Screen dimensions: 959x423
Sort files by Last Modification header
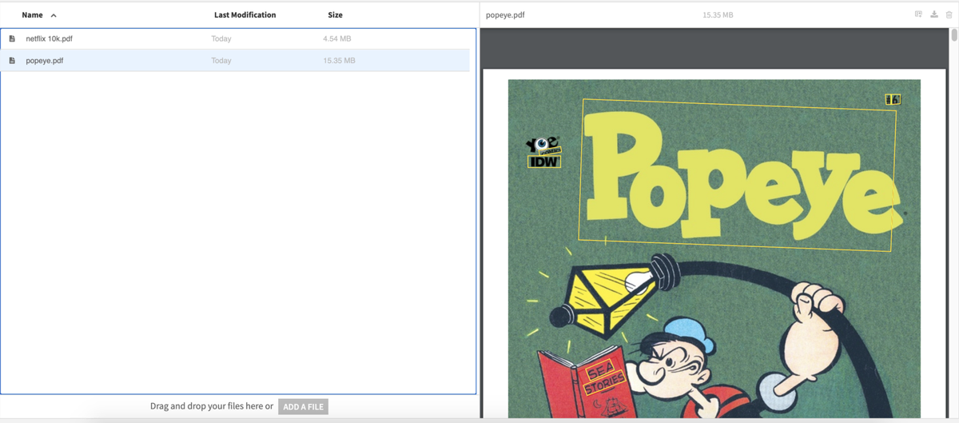[x=245, y=14]
